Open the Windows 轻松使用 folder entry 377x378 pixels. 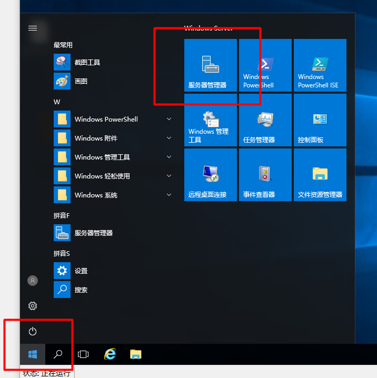coord(113,176)
